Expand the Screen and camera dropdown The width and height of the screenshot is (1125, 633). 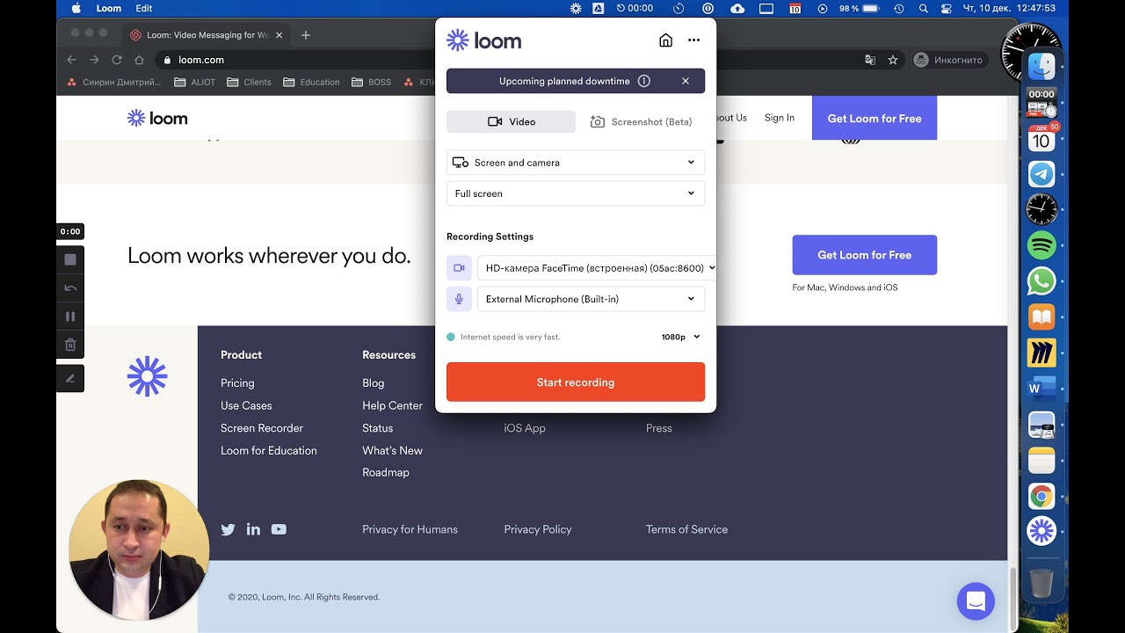click(x=576, y=163)
